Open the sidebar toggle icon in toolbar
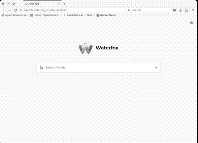The height and width of the screenshot is (143, 198). click(175, 10)
